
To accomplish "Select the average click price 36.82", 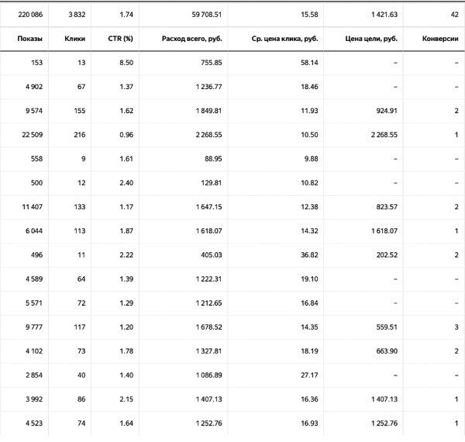I will [309, 255].
